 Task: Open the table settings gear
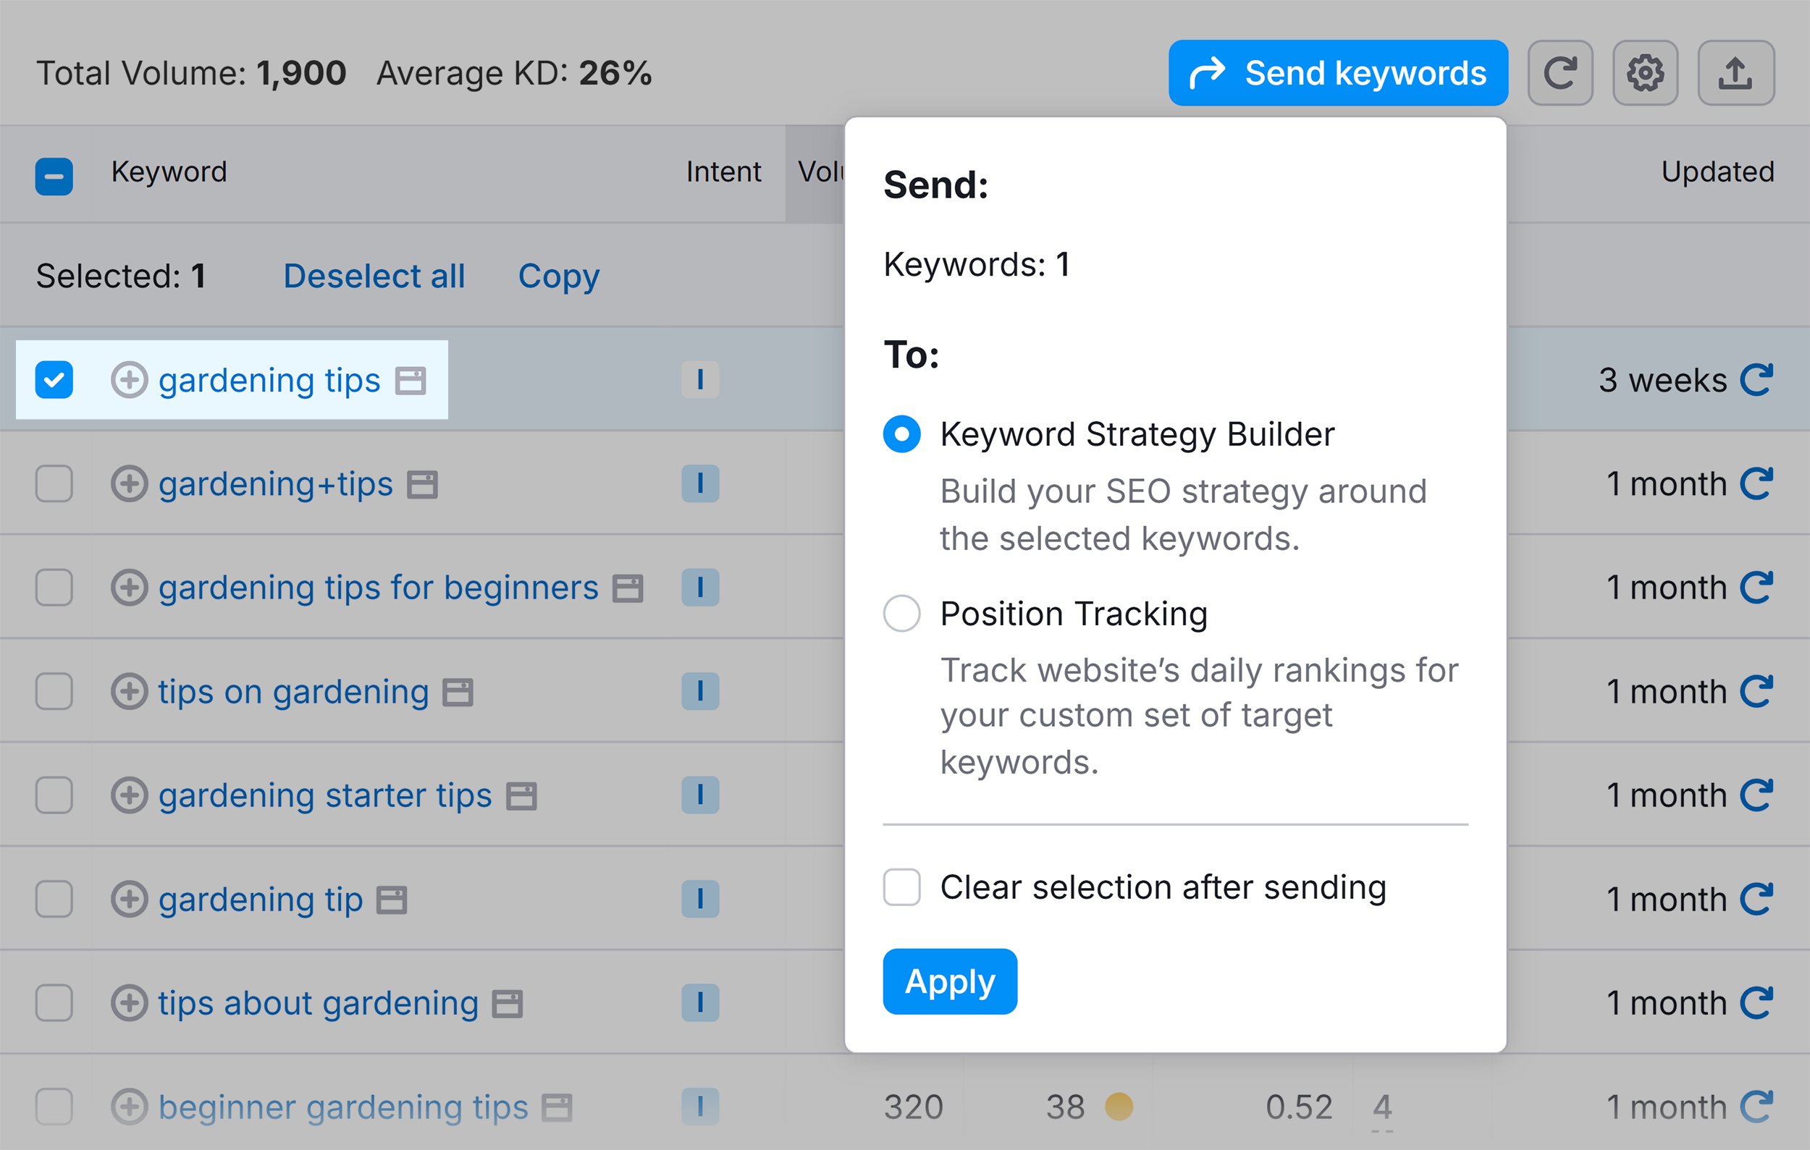[x=1646, y=72]
